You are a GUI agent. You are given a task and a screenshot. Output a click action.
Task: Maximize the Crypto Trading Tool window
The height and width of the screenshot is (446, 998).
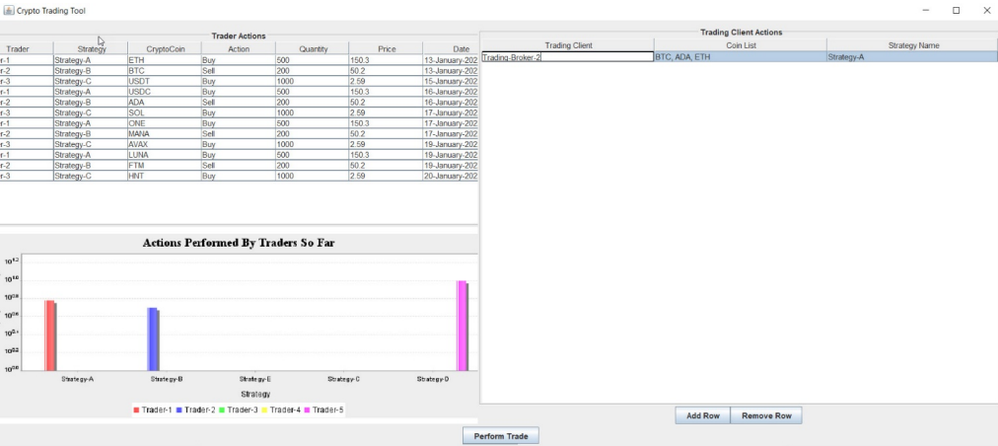click(x=956, y=10)
